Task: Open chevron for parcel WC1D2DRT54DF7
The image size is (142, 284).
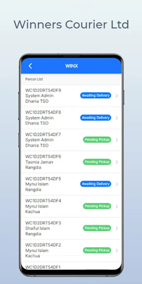Action: coord(117,140)
